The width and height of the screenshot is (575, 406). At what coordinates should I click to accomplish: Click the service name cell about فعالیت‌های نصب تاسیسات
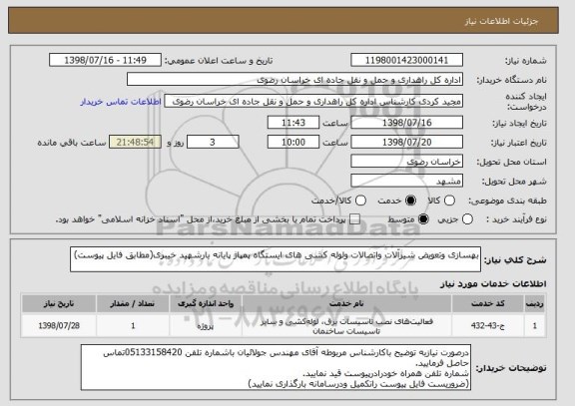[x=346, y=325]
